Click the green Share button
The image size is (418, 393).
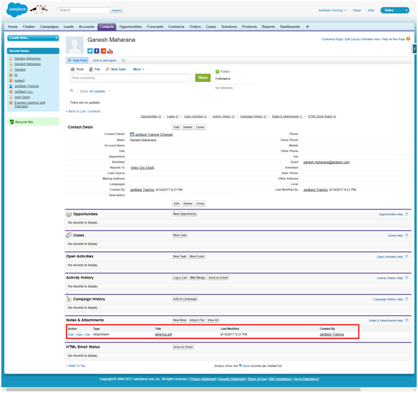click(x=203, y=78)
